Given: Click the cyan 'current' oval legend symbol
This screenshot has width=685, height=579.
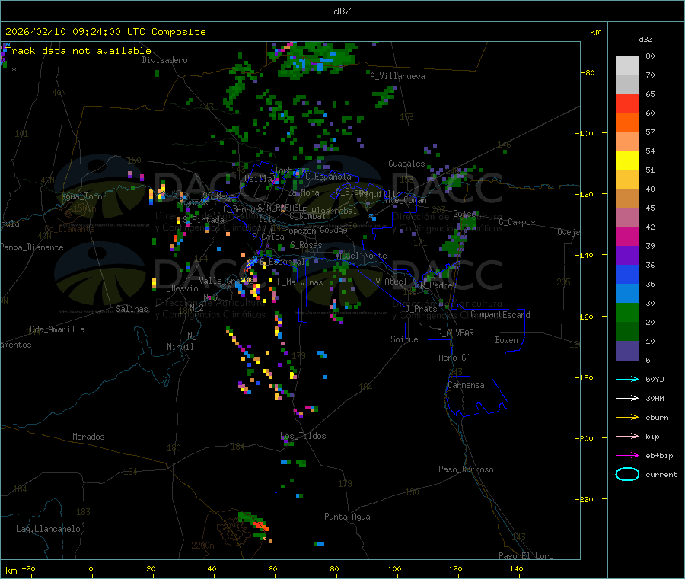Looking at the screenshot, I should 627,474.
